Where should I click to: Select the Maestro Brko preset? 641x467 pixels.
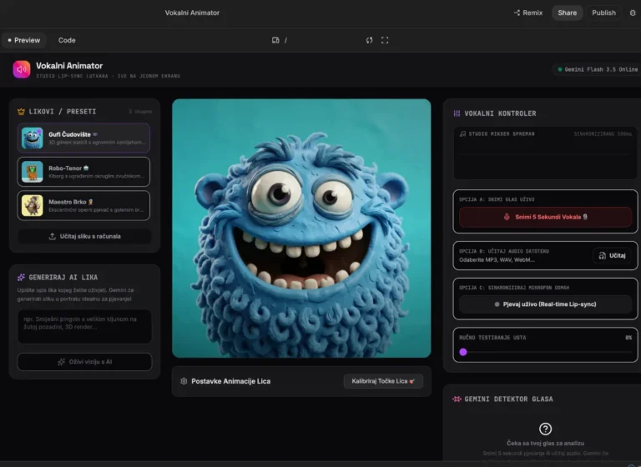point(83,205)
